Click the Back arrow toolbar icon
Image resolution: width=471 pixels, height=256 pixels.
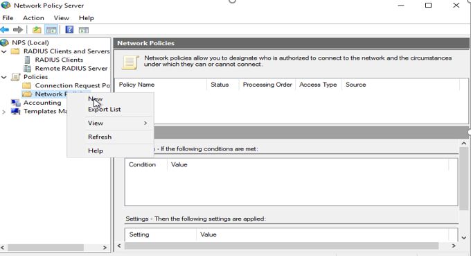5,29
